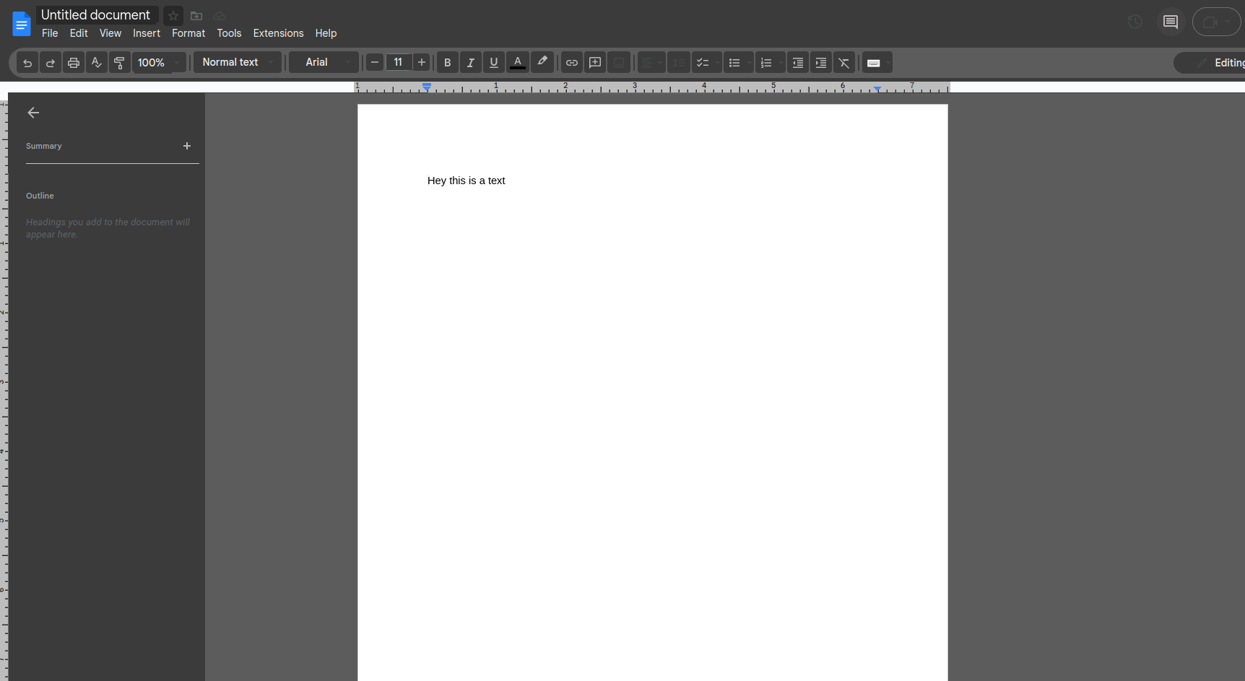Select the Print icon

73,62
